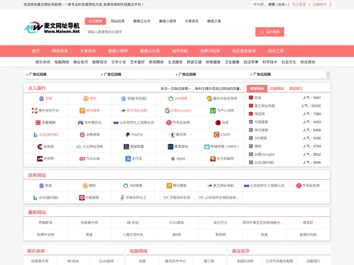Switch to the 推荐网站 tab
The image size is (354, 265).
tap(257, 88)
